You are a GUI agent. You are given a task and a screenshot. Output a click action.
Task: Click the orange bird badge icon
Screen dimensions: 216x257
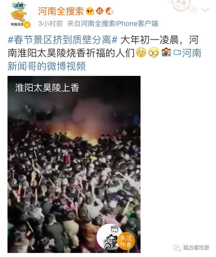point(109,11)
